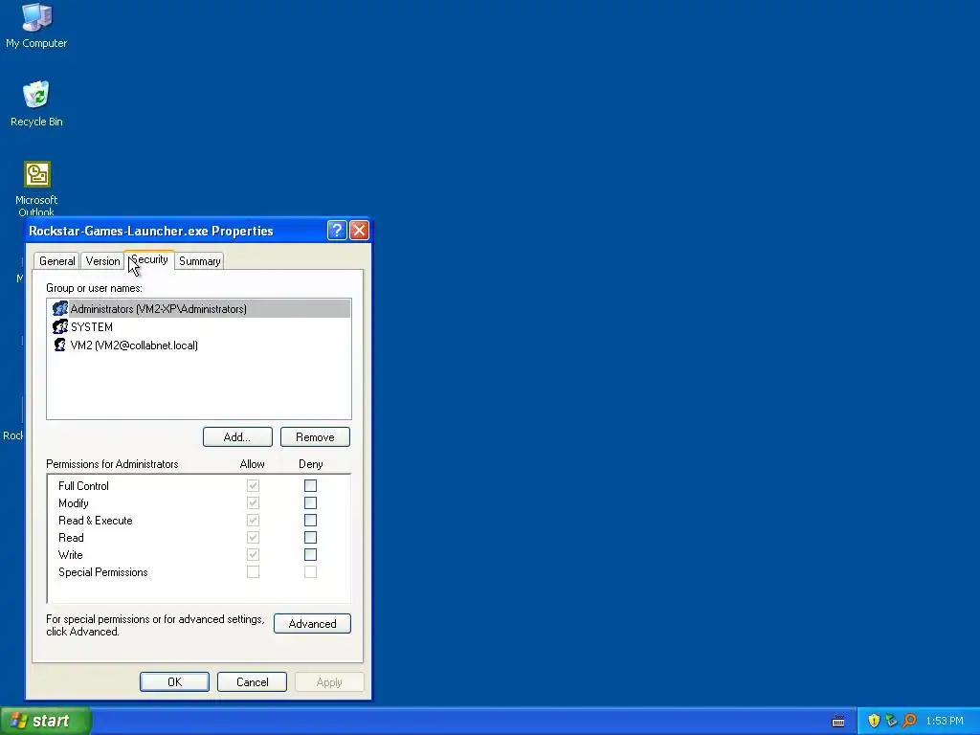Launch Microsoft Outlook desktop icon

(x=36, y=188)
